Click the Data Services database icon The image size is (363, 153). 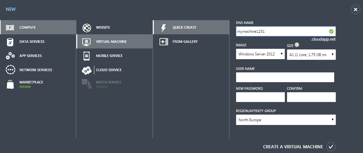pyautogui.click(x=10, y=42)
